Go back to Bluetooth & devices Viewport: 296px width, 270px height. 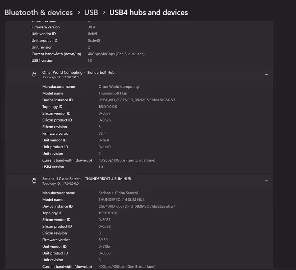39,12
